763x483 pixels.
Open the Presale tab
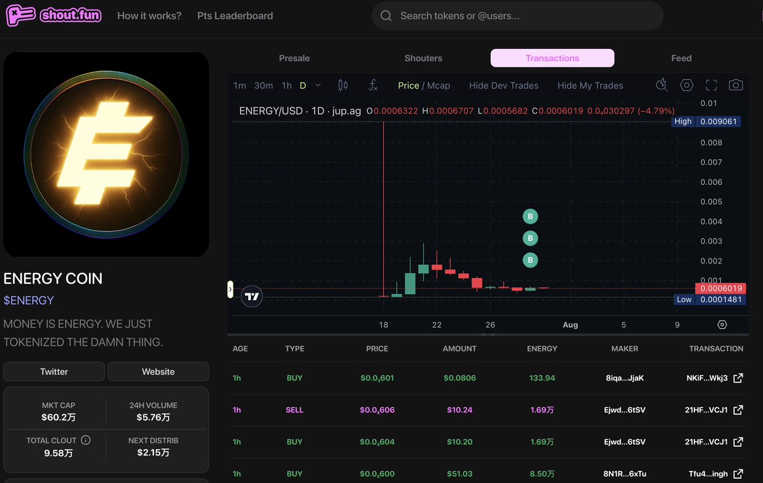point(295,58)
